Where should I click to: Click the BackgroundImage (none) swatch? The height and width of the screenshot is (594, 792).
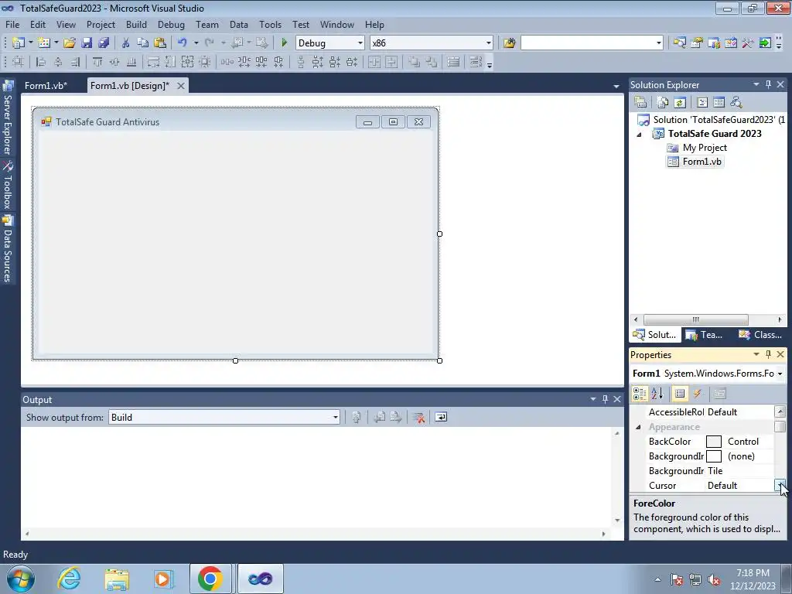coord(713,456)
